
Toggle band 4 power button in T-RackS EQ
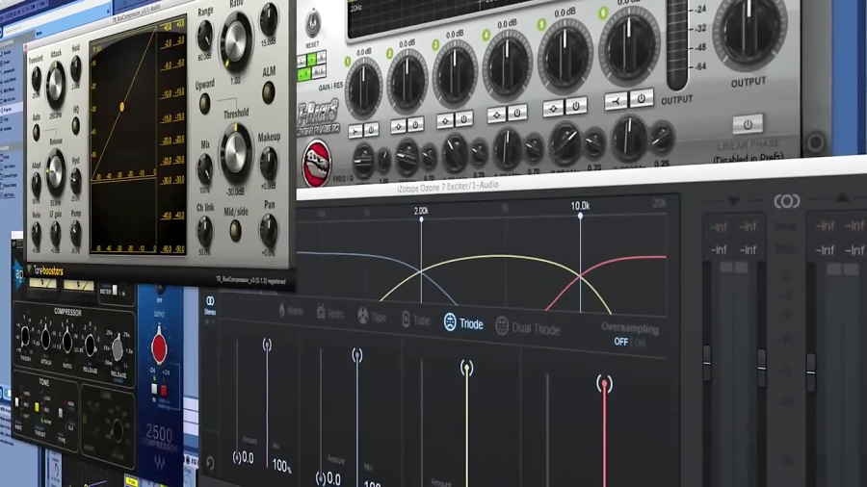[516, 113]
